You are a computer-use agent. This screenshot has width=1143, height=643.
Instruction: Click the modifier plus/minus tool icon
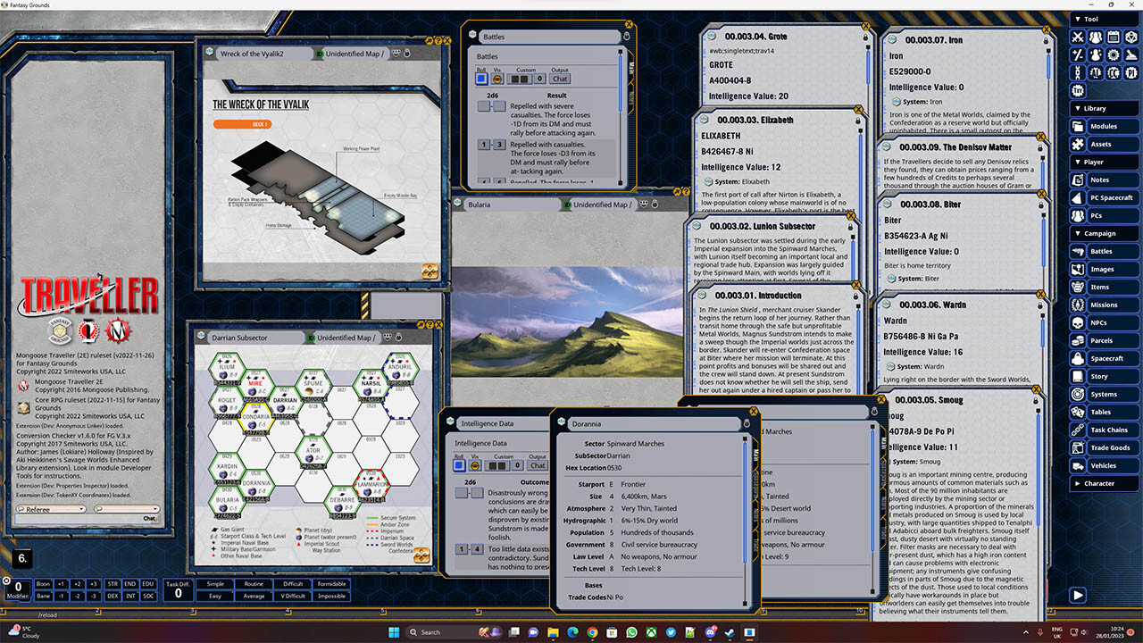coord(1077,54)
